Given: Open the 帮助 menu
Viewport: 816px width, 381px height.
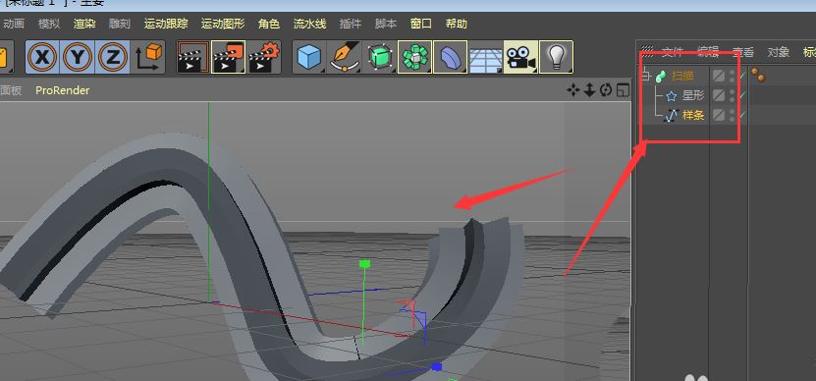Looking at the screenshot, I should coord(457,24).
